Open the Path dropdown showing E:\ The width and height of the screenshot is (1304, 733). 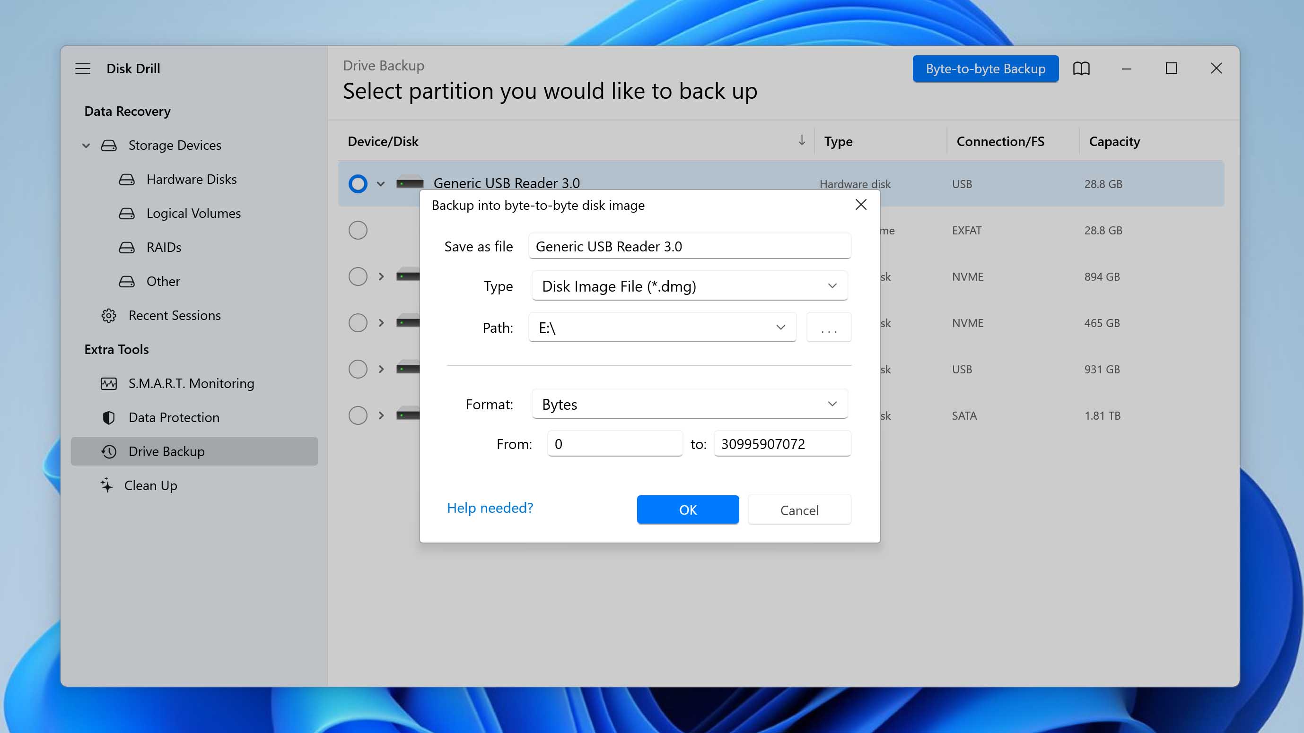point(662,328)
